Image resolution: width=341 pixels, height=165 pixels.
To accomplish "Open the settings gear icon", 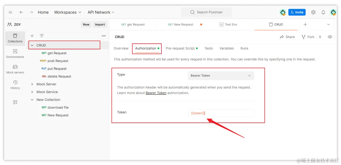I will click(313, 12).
